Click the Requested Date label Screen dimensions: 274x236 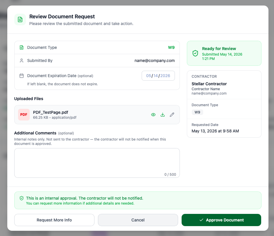tap(205, 125)
